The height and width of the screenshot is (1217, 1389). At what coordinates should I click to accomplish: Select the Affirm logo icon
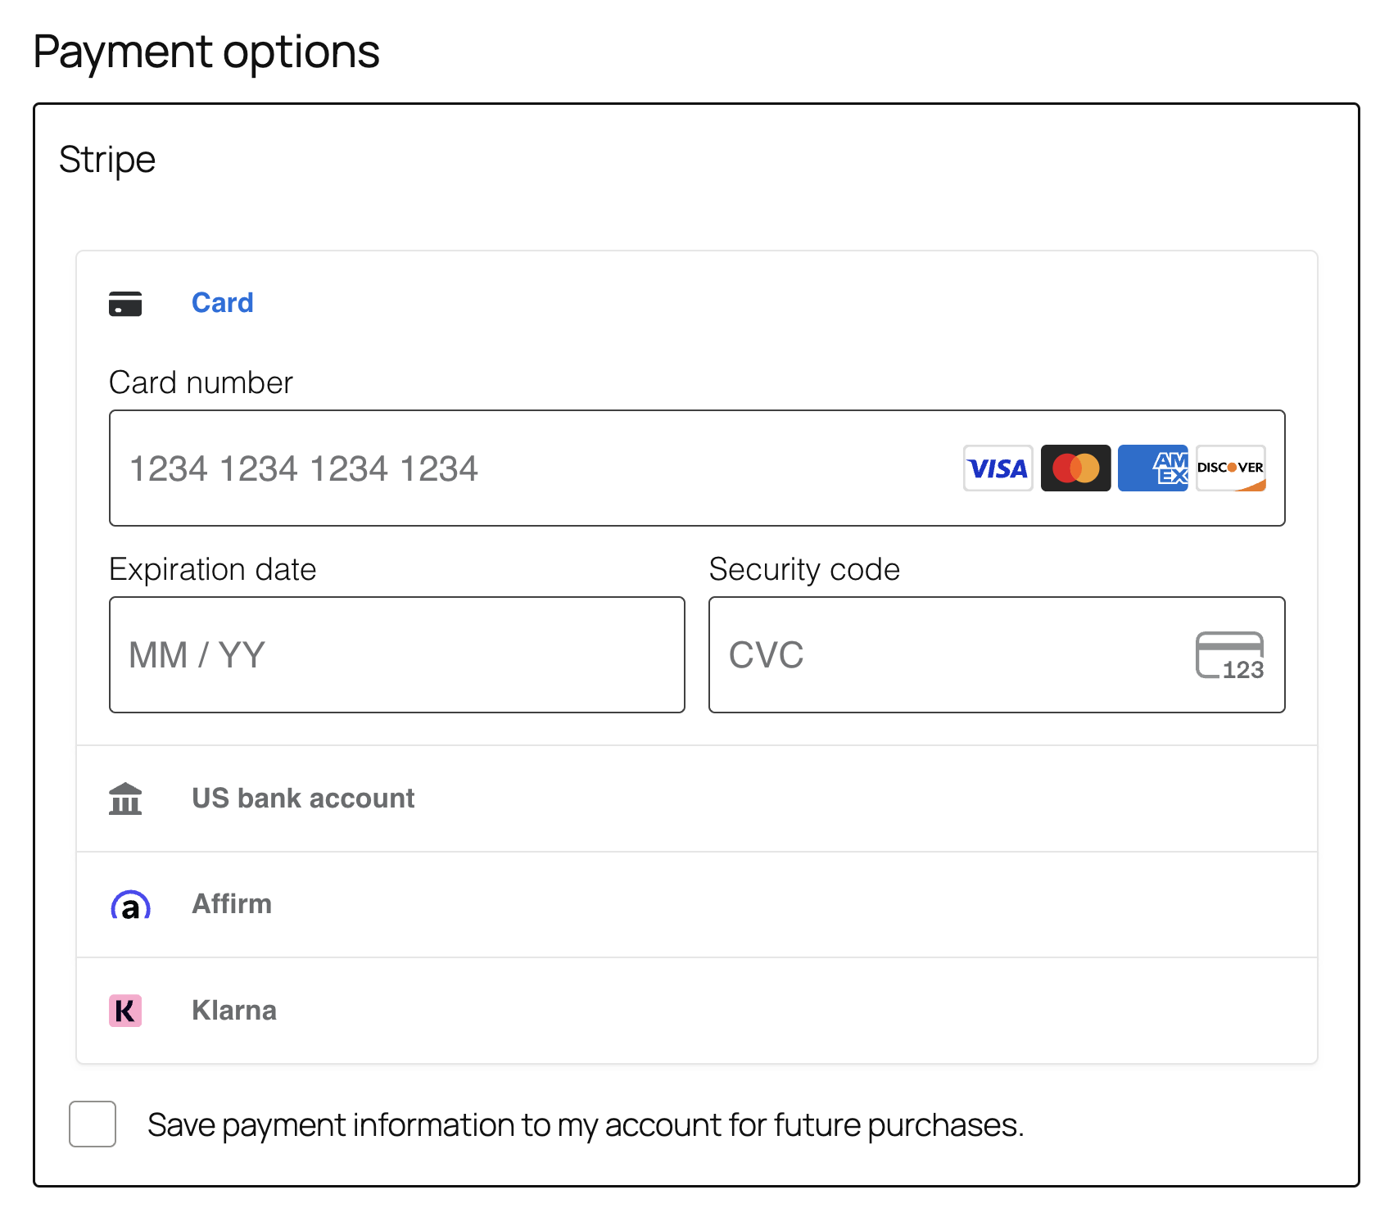point(129,904)
